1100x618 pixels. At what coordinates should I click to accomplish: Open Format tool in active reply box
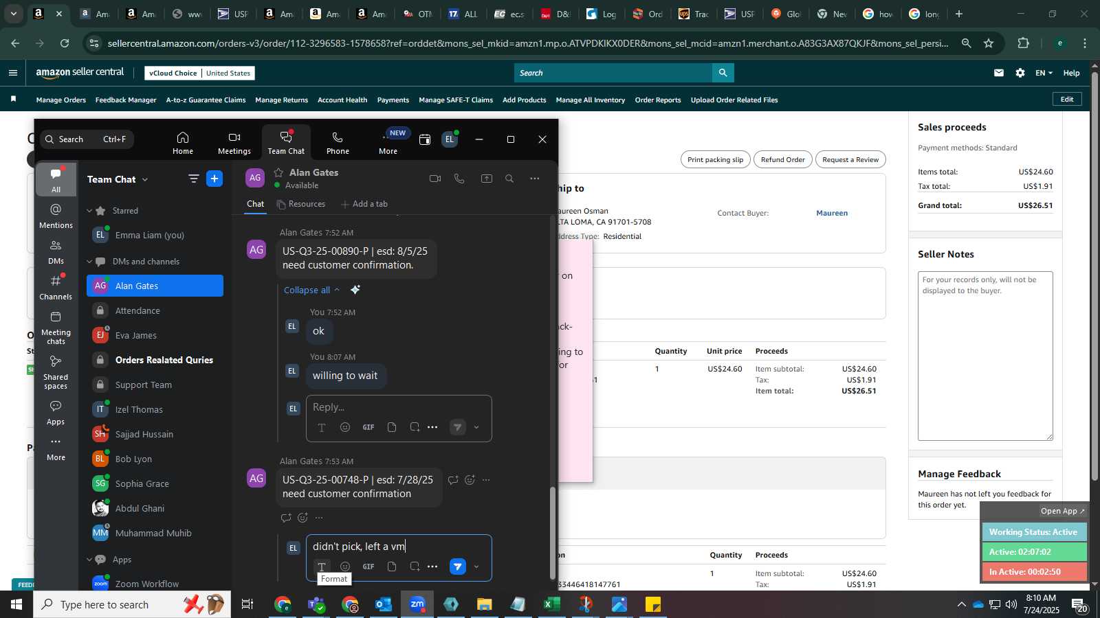[x=321, y=566]
